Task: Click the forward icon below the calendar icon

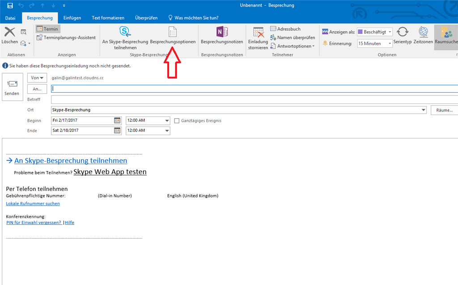Action: (23, 43)
